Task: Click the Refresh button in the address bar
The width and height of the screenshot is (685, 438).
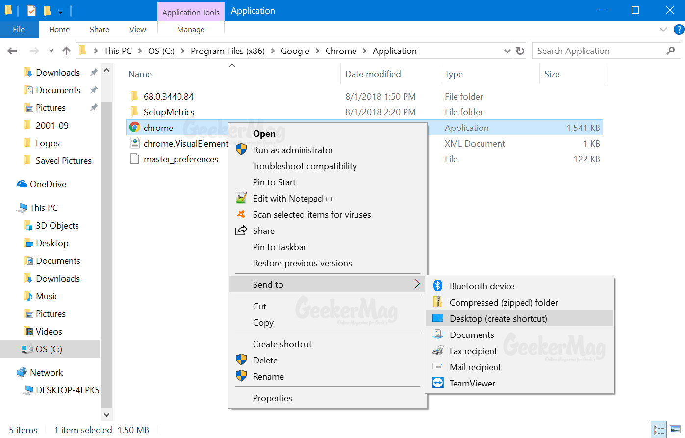Action: click(520, 51)
